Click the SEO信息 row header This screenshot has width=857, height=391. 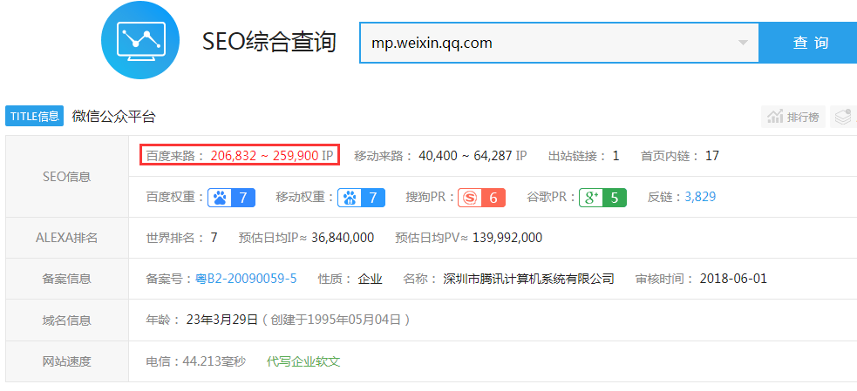[66, 177]
